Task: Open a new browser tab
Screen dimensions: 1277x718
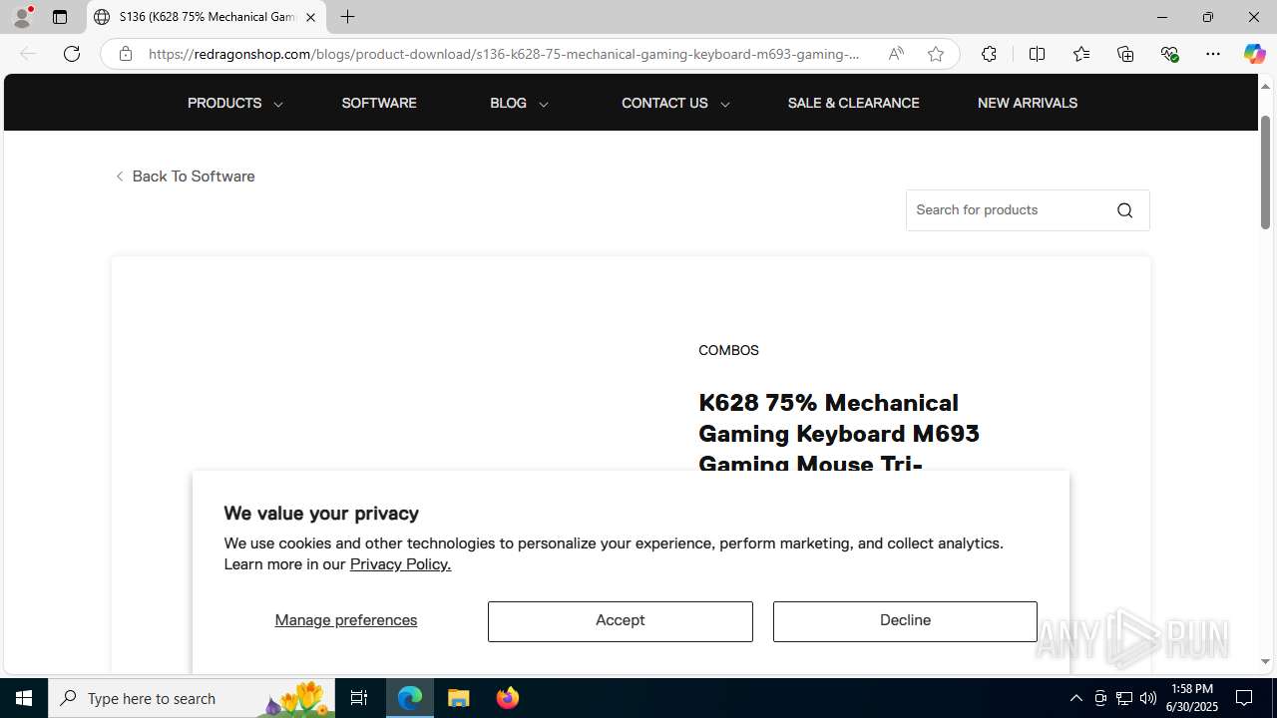Action: [x=347, y=17]
